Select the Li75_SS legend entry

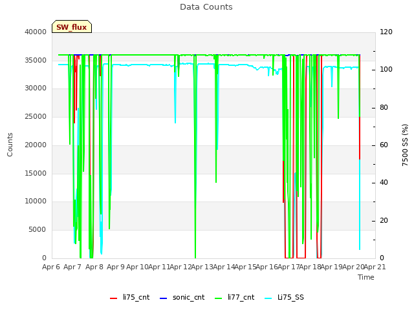tap(284, 297)
